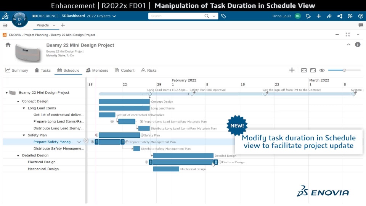Click the Share arrow icon

click(x=329, y=16)
